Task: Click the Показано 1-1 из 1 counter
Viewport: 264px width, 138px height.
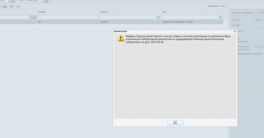Action: pyautogui.click(x=217, y=6)
